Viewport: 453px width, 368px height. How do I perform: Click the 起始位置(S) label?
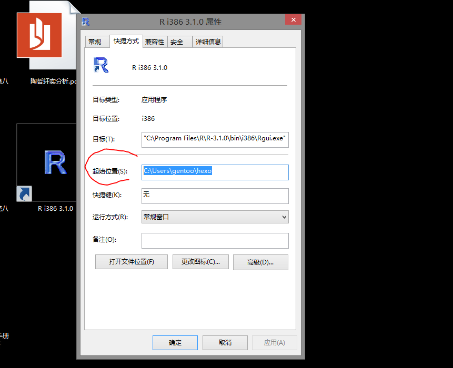coord(110,171)
